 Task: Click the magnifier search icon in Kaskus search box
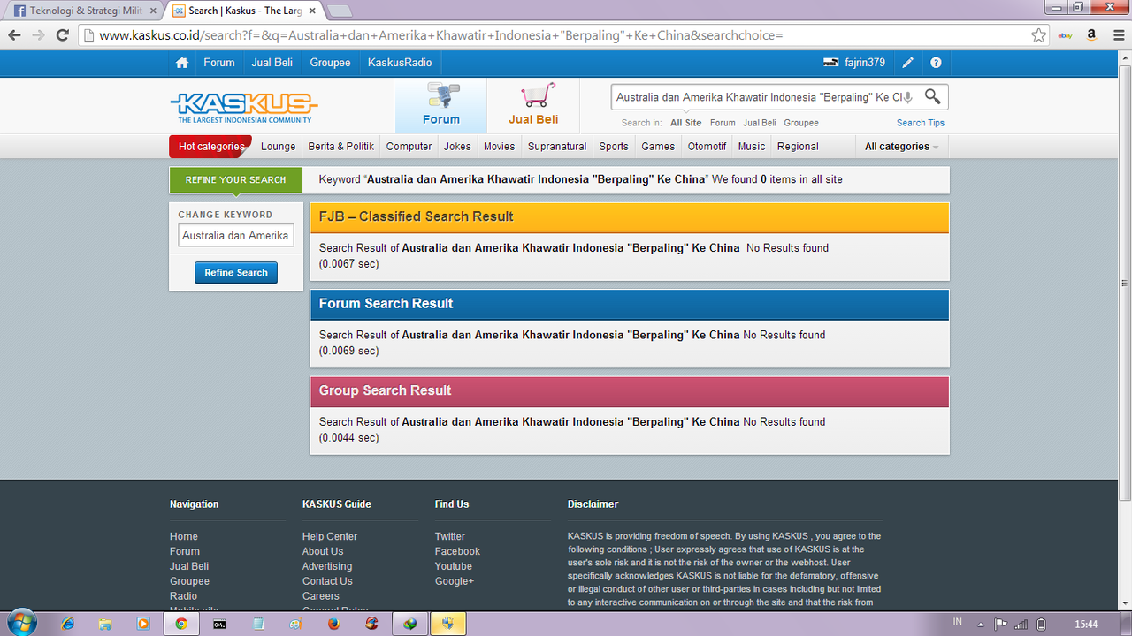[932, 96]
